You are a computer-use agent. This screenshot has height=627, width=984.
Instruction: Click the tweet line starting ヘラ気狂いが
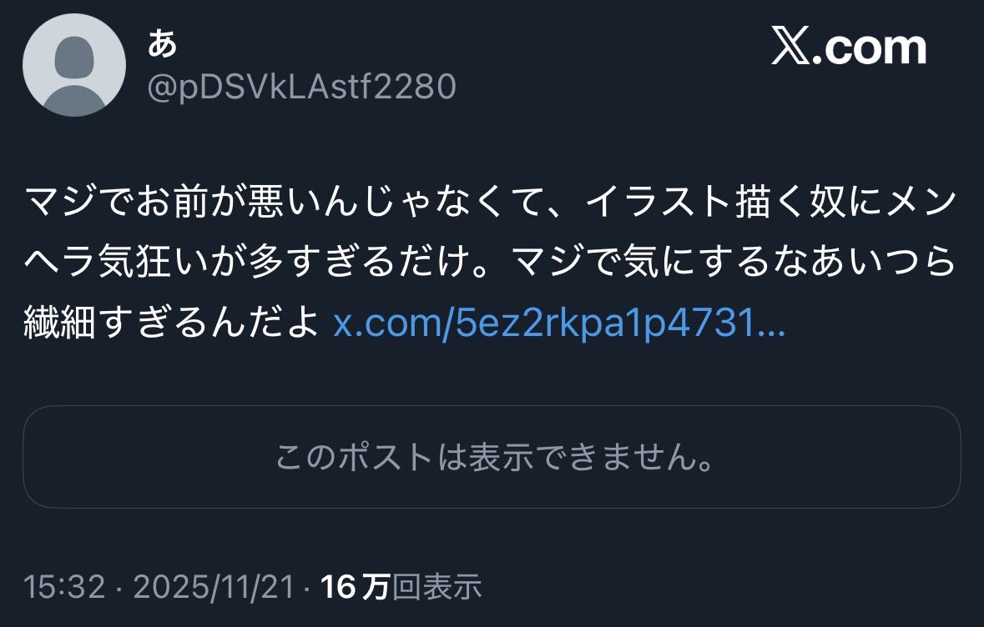tap(490, 262)
